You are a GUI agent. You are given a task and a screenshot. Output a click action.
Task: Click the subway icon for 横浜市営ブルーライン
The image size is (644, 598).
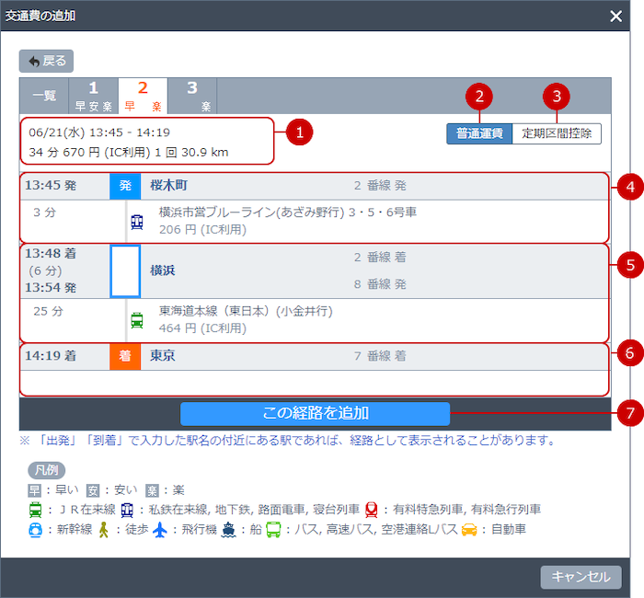[137, 223]
